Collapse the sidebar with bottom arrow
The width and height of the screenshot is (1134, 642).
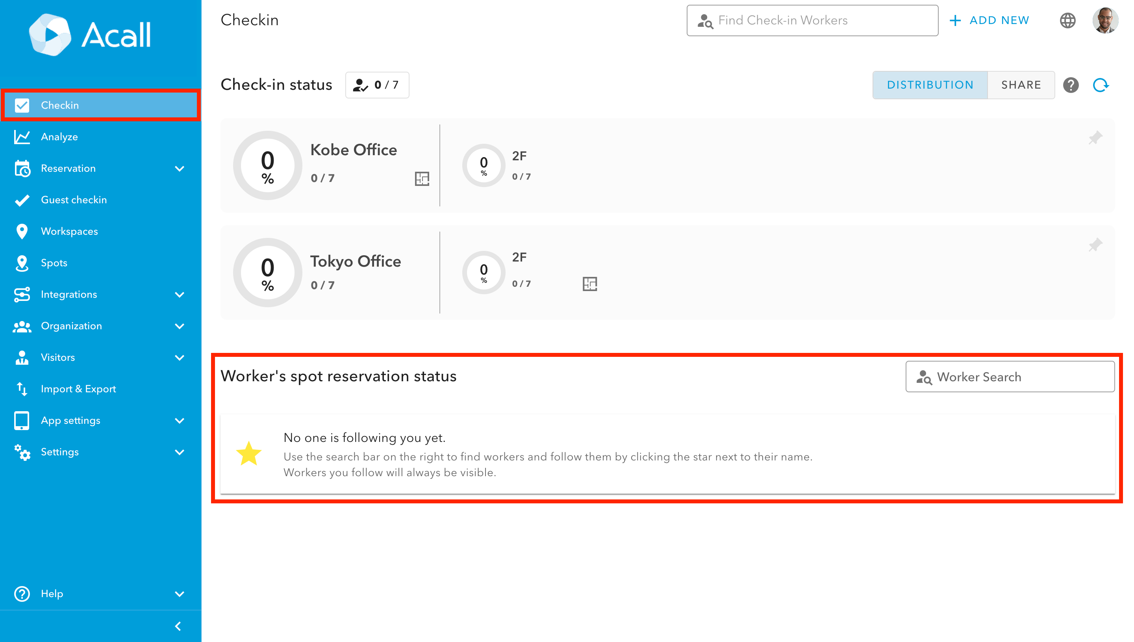pos(179,626)
